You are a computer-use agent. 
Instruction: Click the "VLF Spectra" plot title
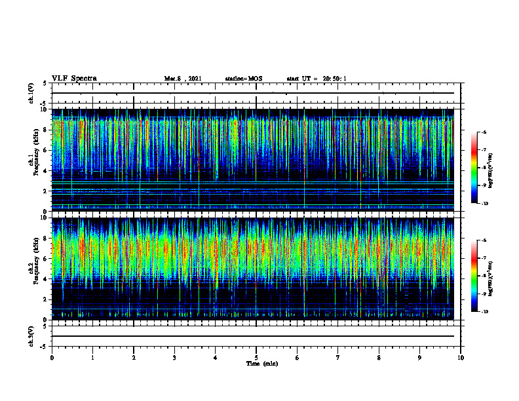point(74,79)
